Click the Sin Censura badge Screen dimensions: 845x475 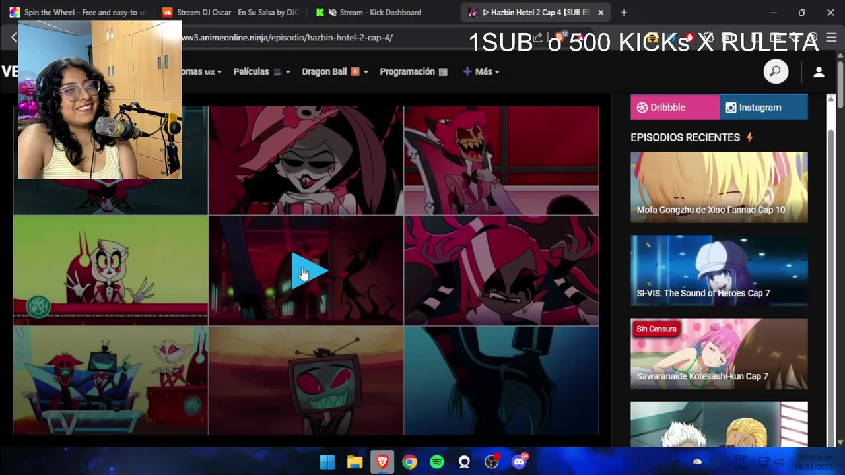click(656, 329)
